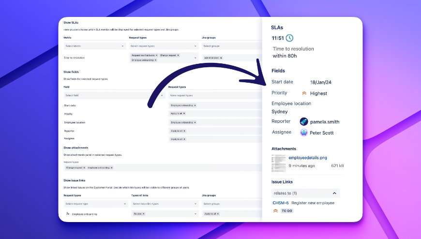
Task: Remove 'Change request' tag in Time to resolution row
Action: click(x=178, y=55)
